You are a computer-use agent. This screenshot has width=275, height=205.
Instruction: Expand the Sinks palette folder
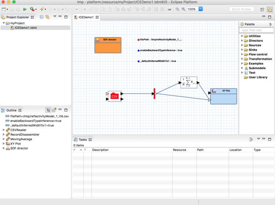tap(242, 49)
